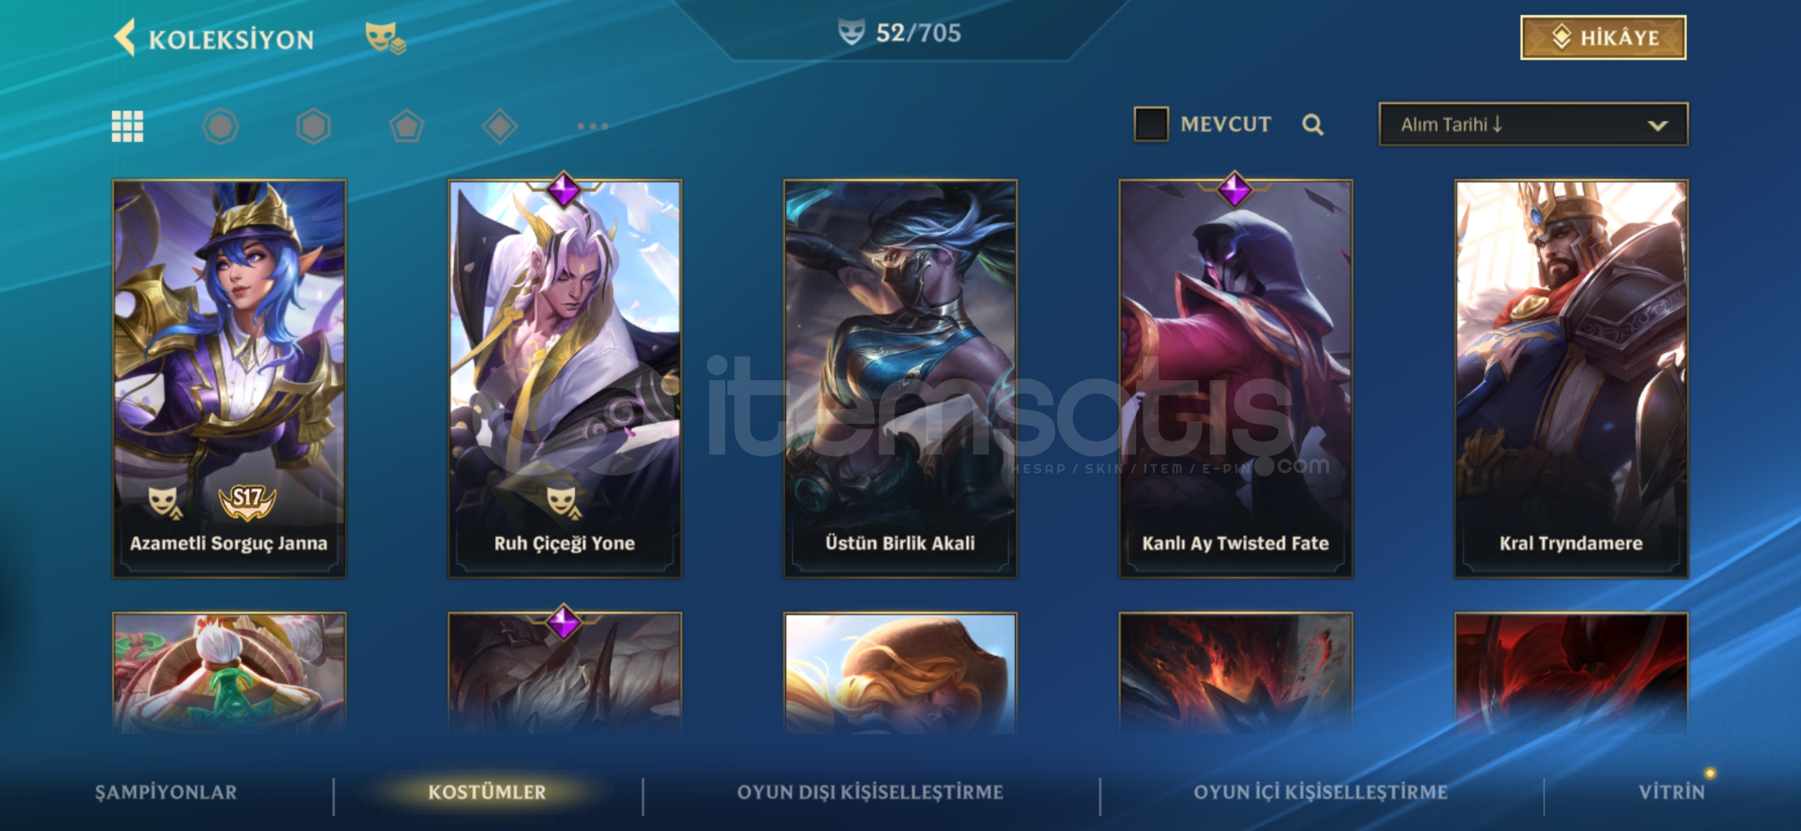
Task: Show more rarity filters via the three dots
Action: (593, 125)
